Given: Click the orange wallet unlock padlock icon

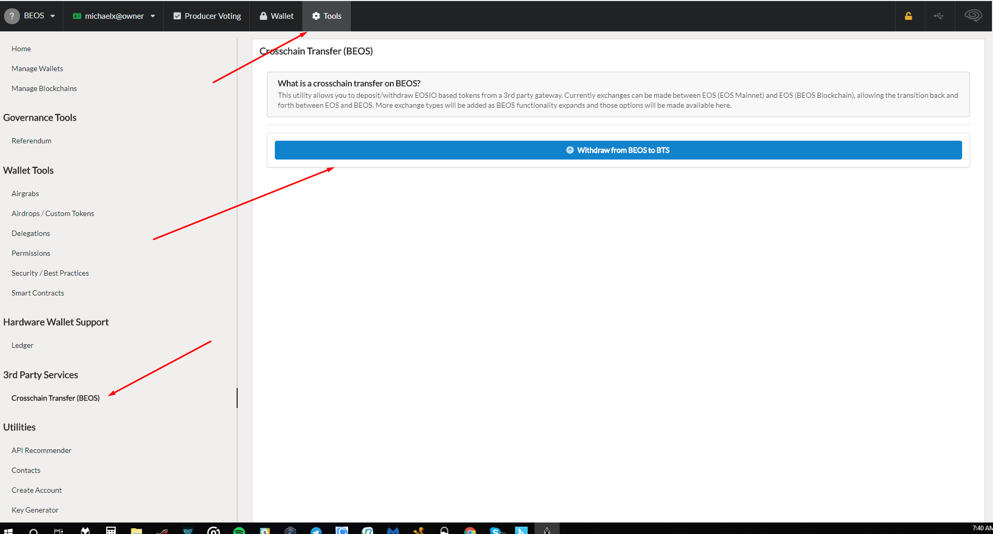Looking at the screenshot, I should coord(908,16).
